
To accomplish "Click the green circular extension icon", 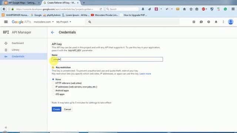I will [225, 9].
